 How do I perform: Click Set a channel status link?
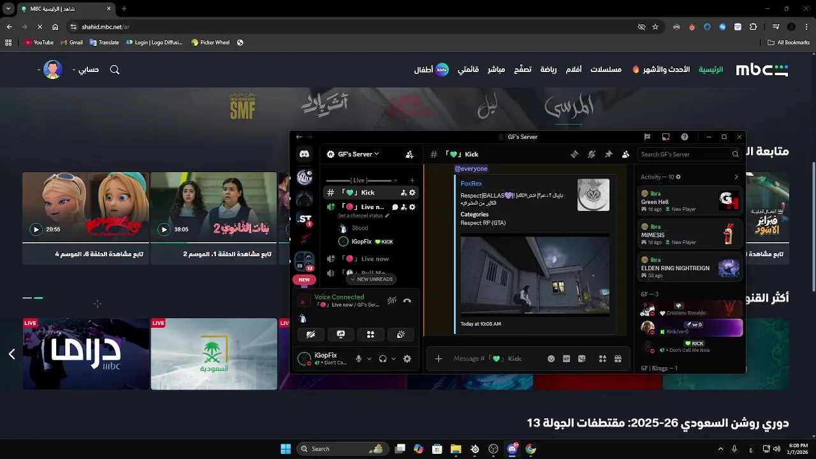[363, 215]
